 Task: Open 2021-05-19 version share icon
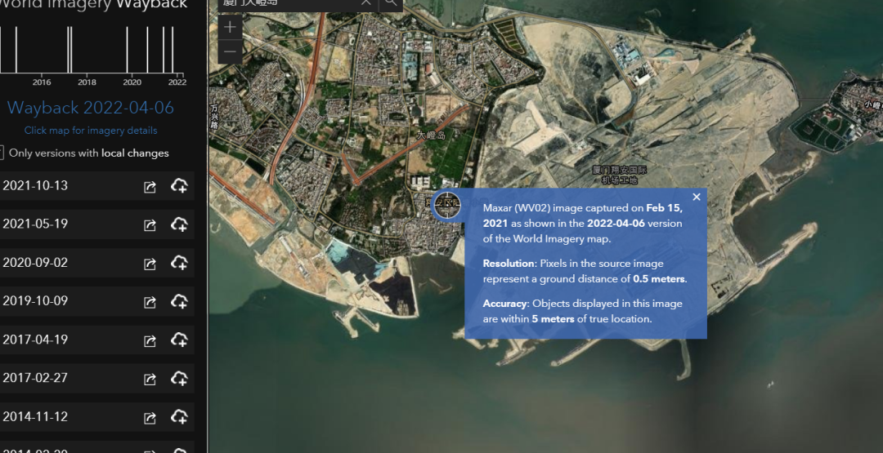150,225
